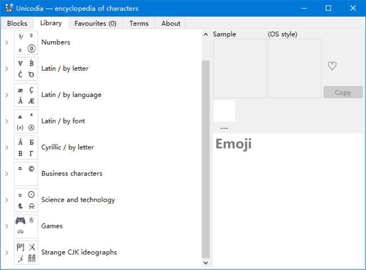Click the scrollbar down arrow
Viewport: 366px width, 270px height.
[x=206, y=263]
